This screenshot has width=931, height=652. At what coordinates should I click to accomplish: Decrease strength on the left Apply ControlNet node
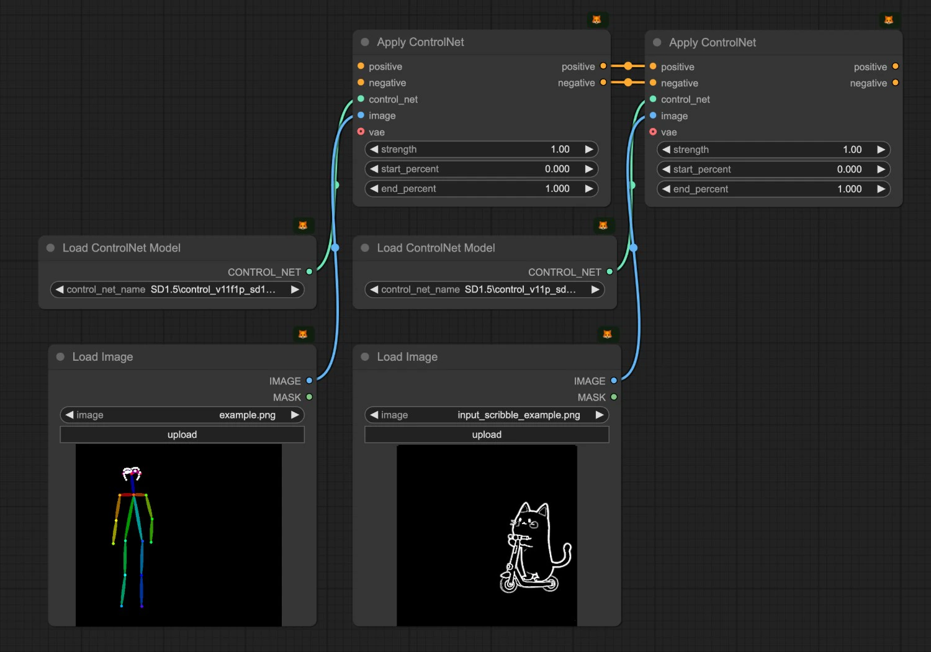click(374, 149)
